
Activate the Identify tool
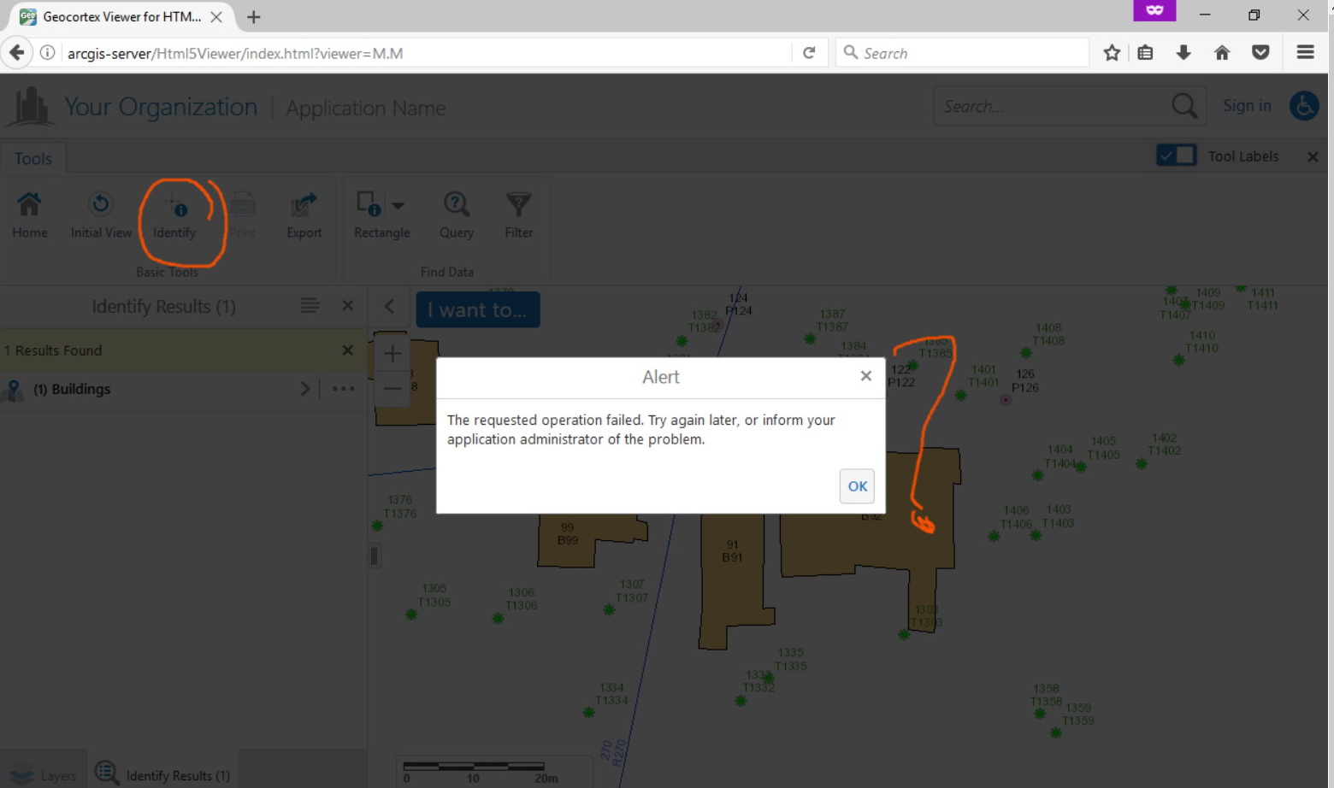tap(174, 215)
